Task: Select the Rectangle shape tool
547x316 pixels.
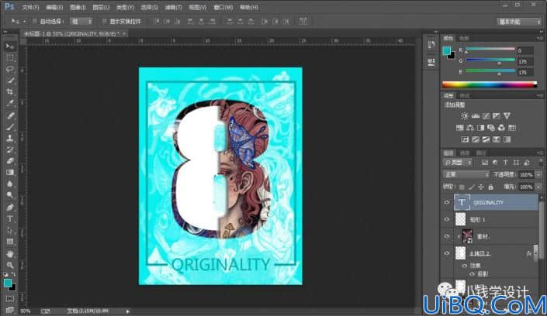Action: [x=10, y=242]
